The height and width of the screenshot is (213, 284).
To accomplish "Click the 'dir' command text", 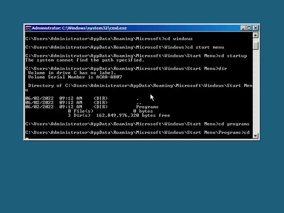I will pos(223,69).
